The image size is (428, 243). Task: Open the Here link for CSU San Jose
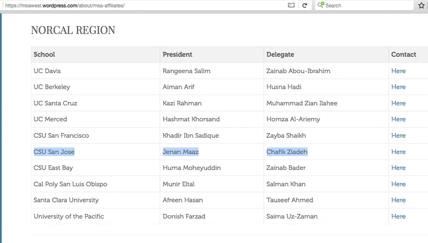(x=398, y=152)
